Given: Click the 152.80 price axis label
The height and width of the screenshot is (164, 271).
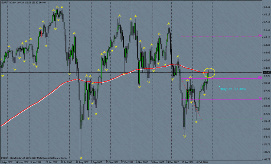Looking at the screenshot, I should 267,129.
